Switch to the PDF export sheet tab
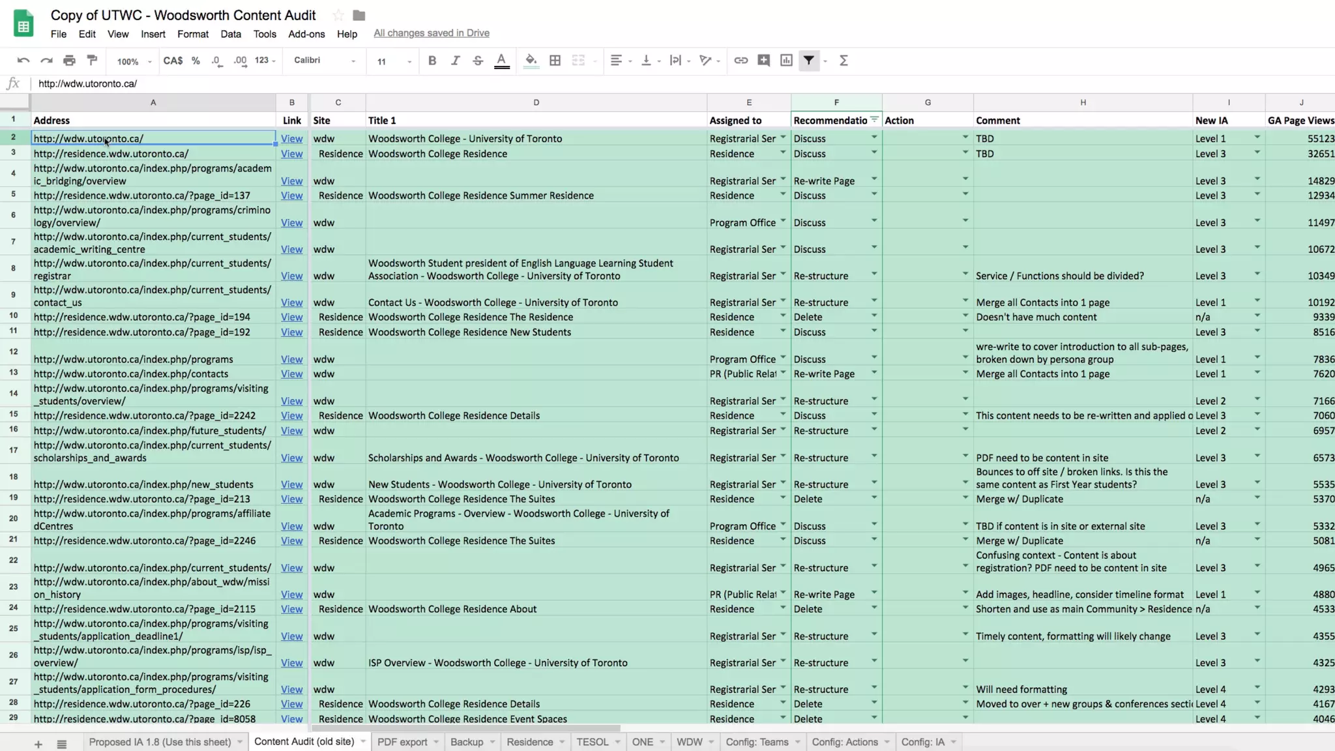The height and width of the screenshot is (751, 1335). tap(402, 742)
